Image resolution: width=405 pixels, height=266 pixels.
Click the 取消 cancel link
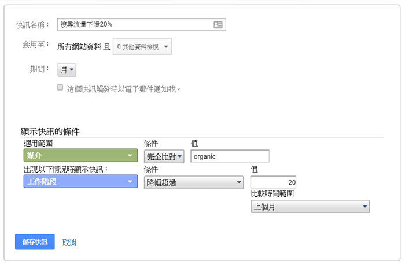(69, 243)
